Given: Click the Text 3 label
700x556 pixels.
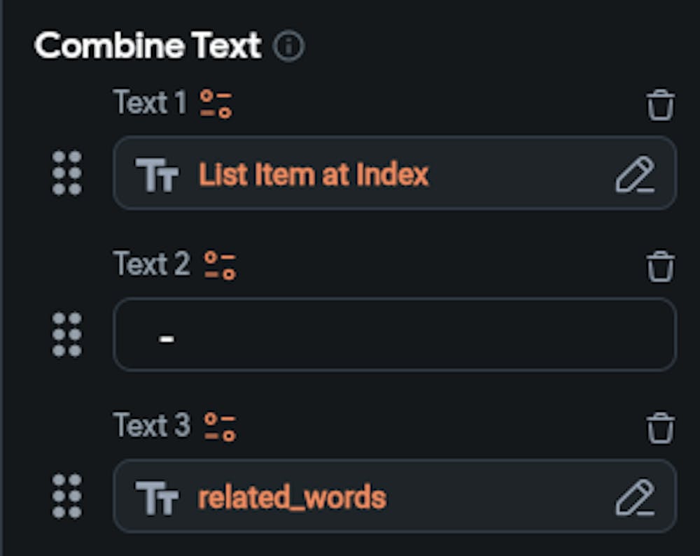Looking at the screenshot, I should tap(152, 426).
